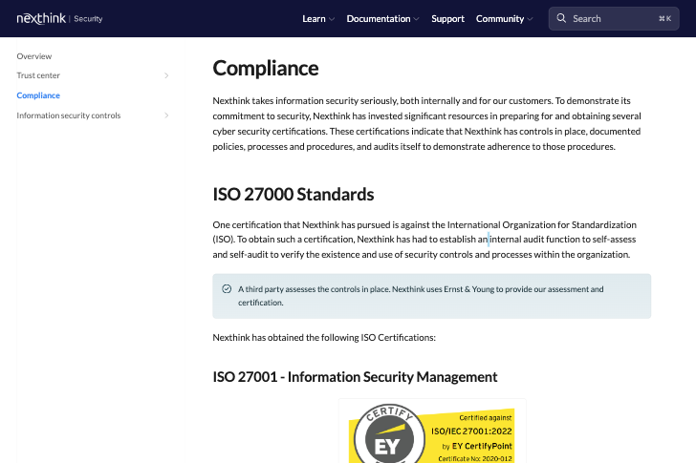Open the Community dropdown menu
The height and width of the screenshot is (463, 696).
[x=505, y=18]
